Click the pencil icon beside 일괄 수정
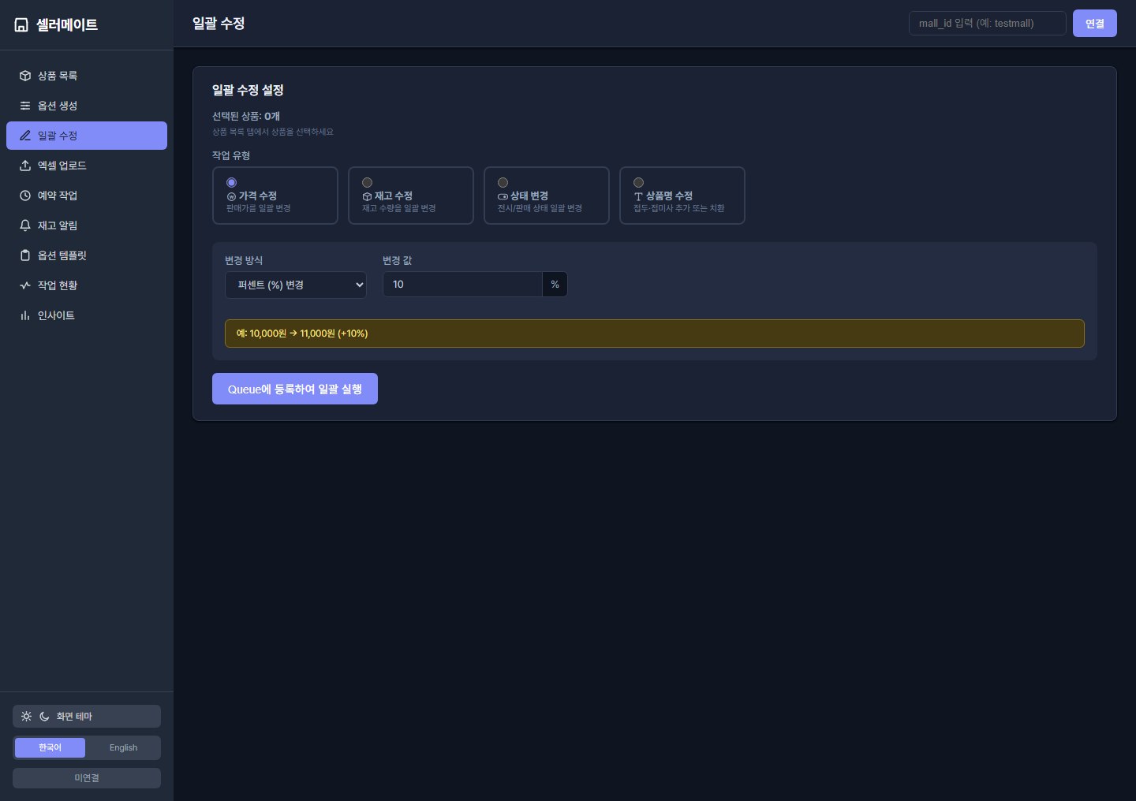Screen dimensions: 1136x801 [x=25, y=136]
